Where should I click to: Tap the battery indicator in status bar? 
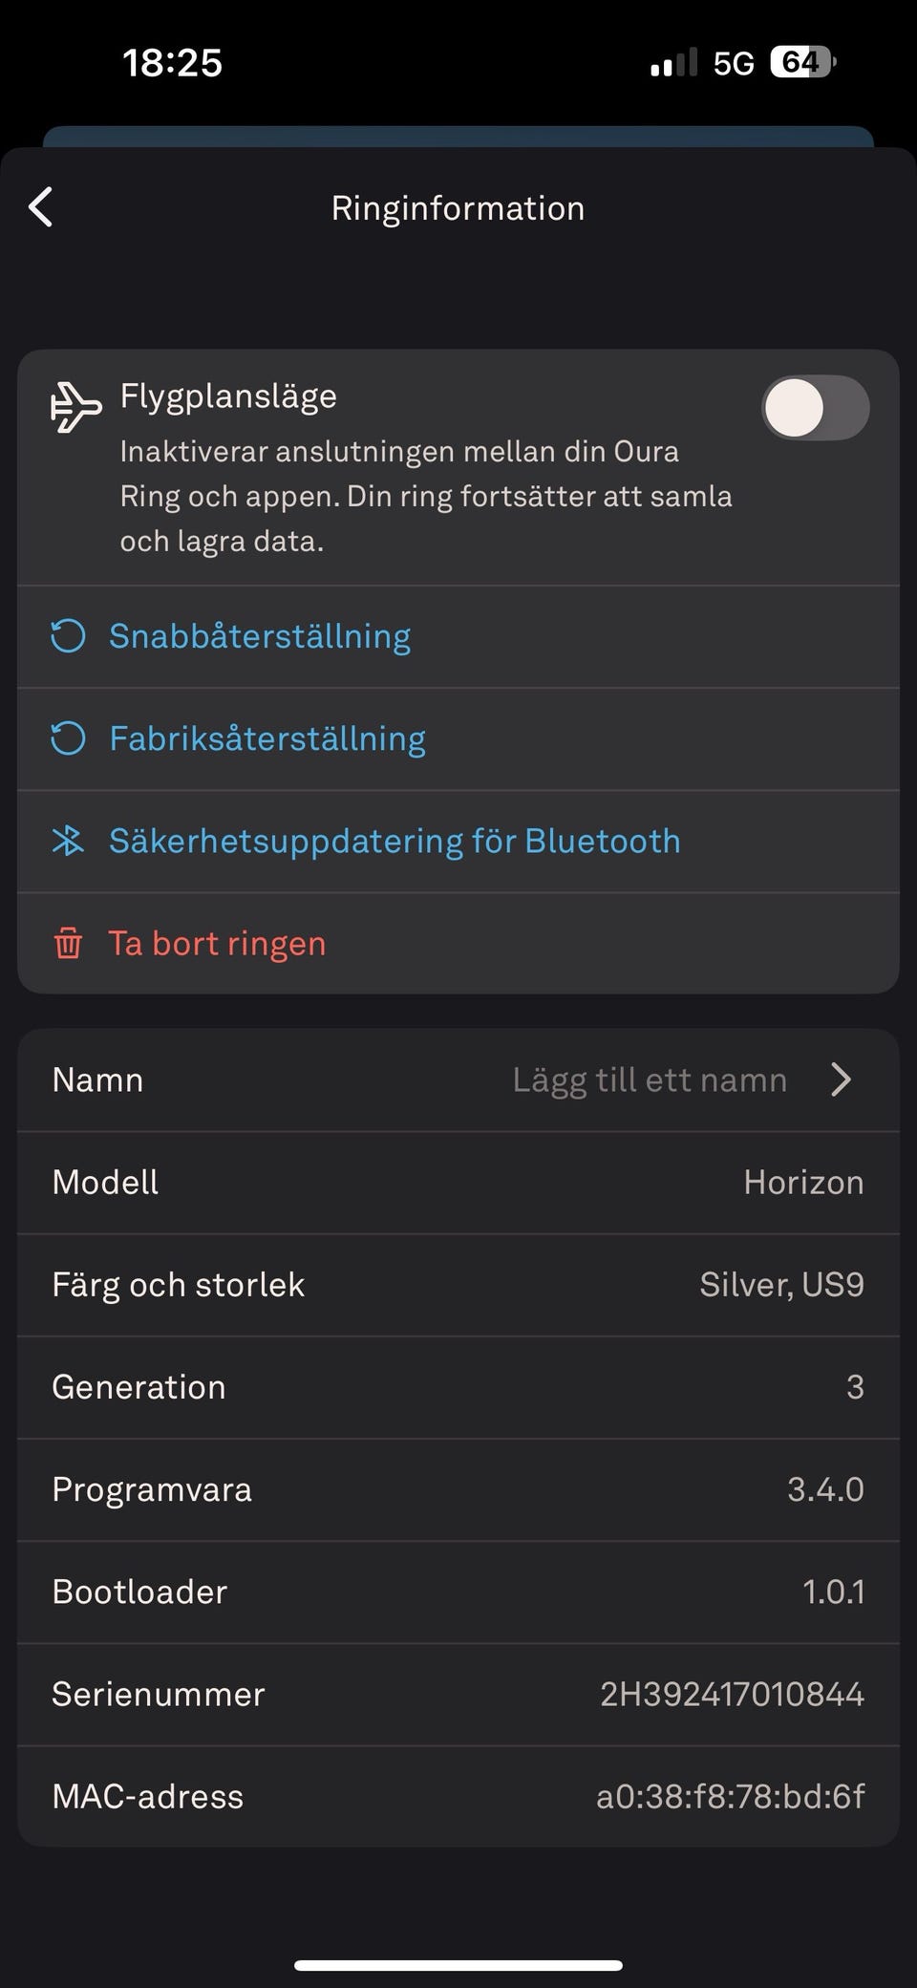802,63
